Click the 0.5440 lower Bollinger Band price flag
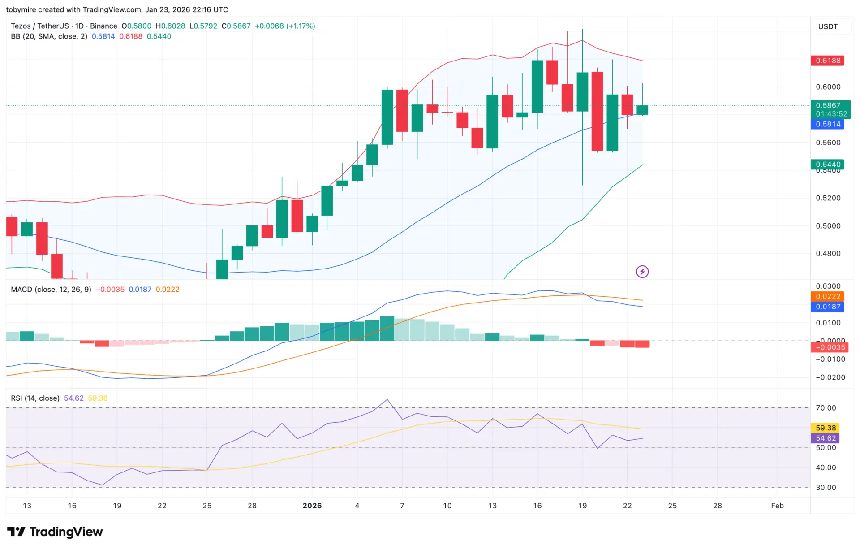The height and width of the screenshot is (550, 860). tap(827, 165)
